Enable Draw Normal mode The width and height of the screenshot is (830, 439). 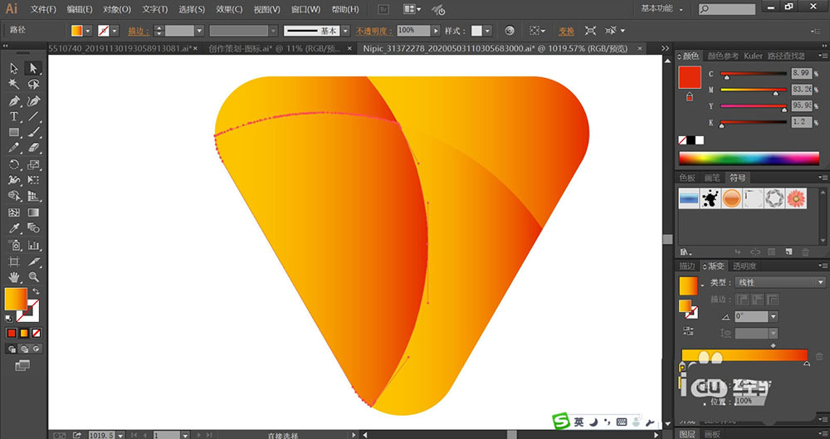point(12,349)
